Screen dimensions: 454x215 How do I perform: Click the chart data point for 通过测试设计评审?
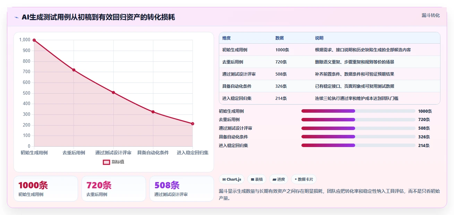coord(113,93)
